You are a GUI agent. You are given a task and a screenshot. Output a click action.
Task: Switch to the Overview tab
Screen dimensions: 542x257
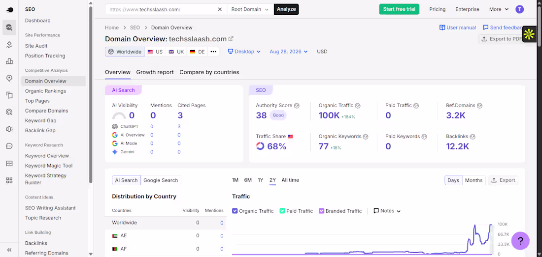118,72
